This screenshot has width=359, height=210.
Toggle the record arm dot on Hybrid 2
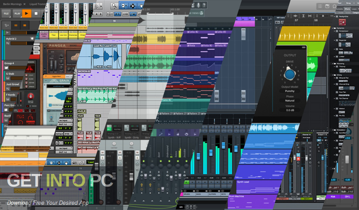[32, 38]
